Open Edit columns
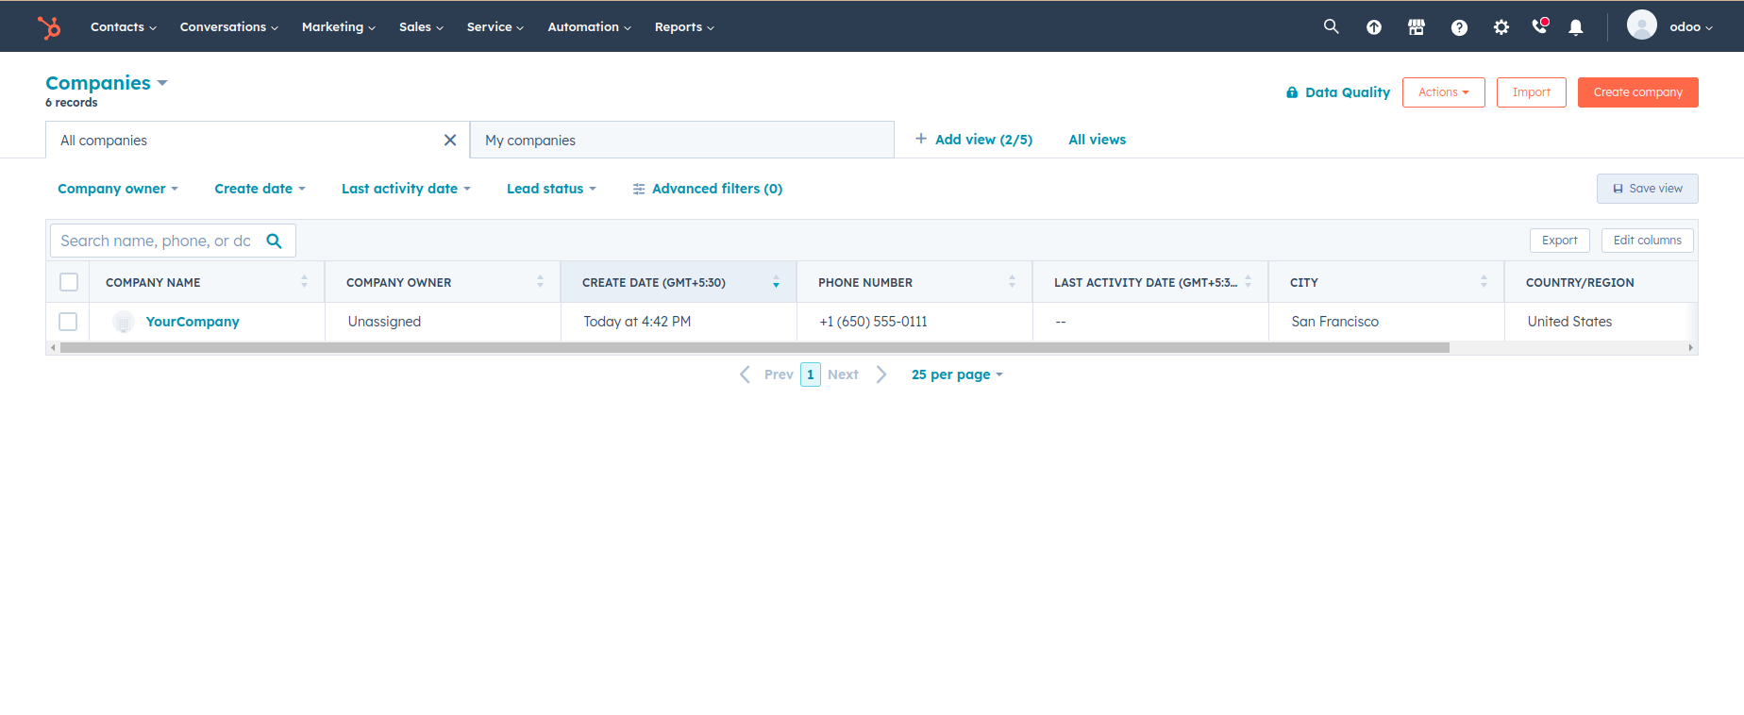Image resolution: width=1744 pixels, height=715 pixels. coord(1648,241)
